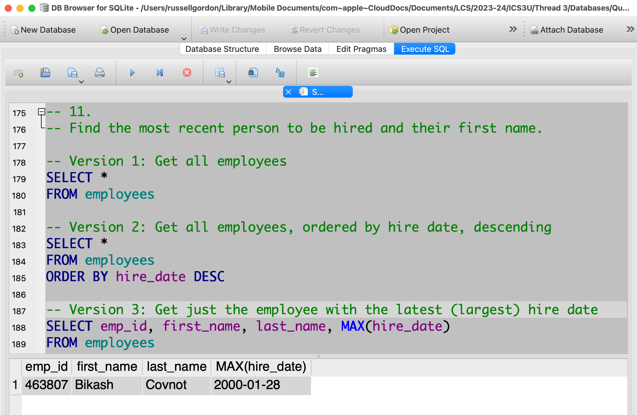This screenshot has width=637, height=415.
Task: Show more toolbar items beside Open Project
Action: tap(513, 29)
